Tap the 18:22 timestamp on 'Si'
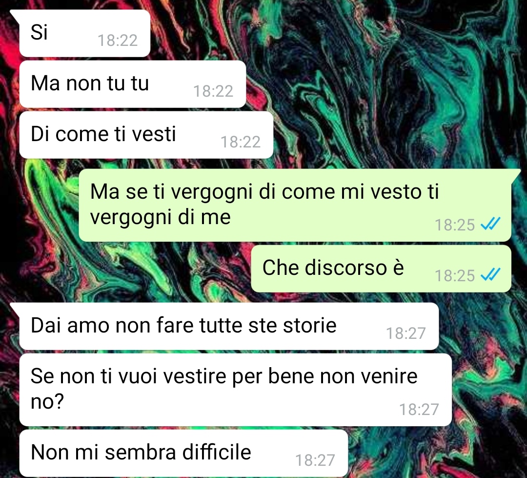The height and width of the screenshot is (478, 527). click(118, 41)
